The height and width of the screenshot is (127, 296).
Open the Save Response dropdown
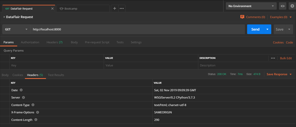coord(279,74)
